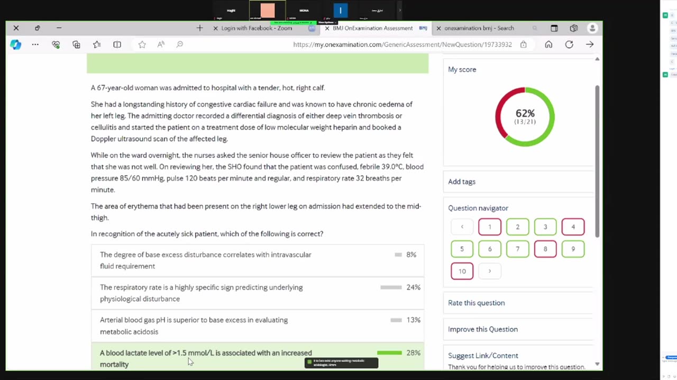The width and height of the screenshot is (677, 380).
Task: Click the Read aloud icon
Action: pos(161,44)
